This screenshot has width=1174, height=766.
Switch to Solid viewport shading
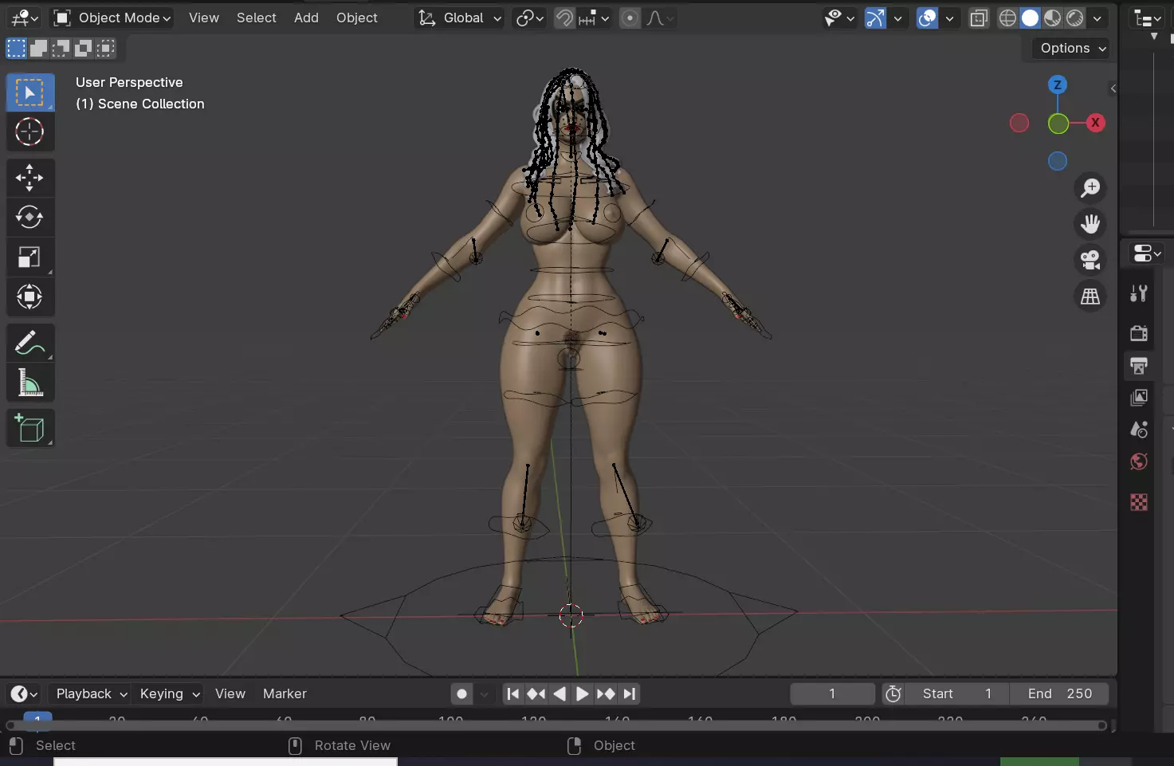click(1030, 18)
